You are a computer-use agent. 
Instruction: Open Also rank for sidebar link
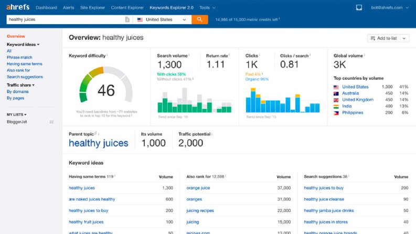pyautogui.click(x=18, y=70)
